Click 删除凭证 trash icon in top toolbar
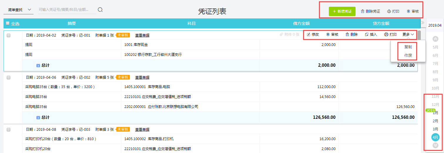This screenshot has height=153, width=444. tap(363, 11)
